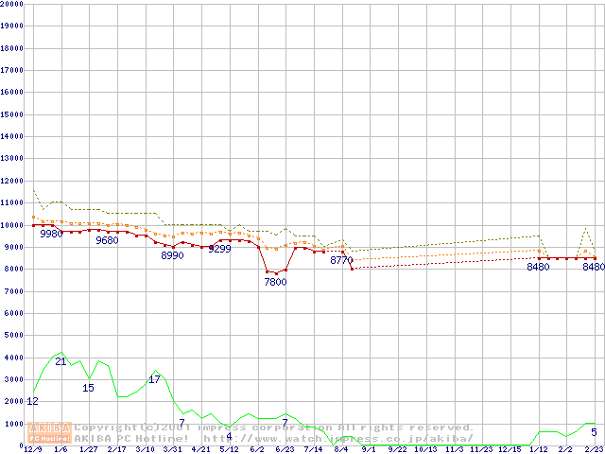Click the 6/23 date axis marker
The height and width of the screenshot is (454, 605).
pos(285,450)
